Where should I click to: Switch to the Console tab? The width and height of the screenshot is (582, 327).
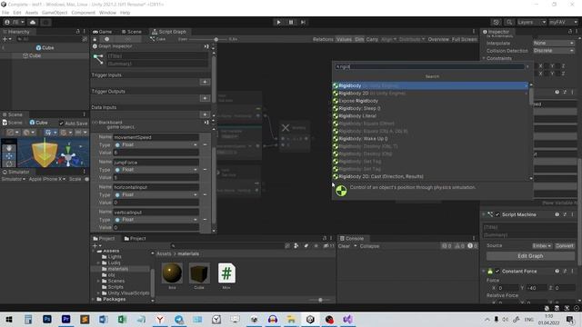[x=352, y=238]
